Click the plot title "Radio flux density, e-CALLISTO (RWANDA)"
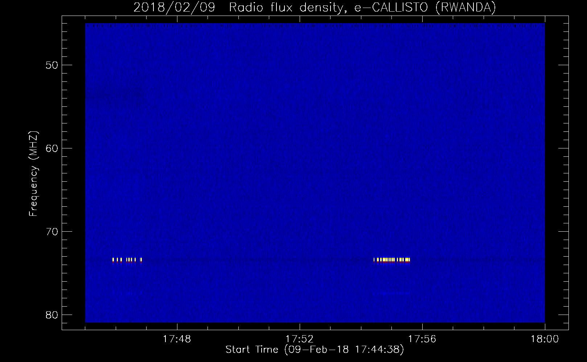Screen dimensions: 587x362 pos(362,7)
